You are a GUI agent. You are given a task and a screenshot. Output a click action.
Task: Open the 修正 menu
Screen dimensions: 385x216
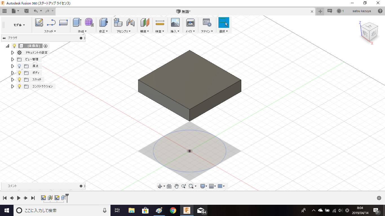click(x=103, y=31)
